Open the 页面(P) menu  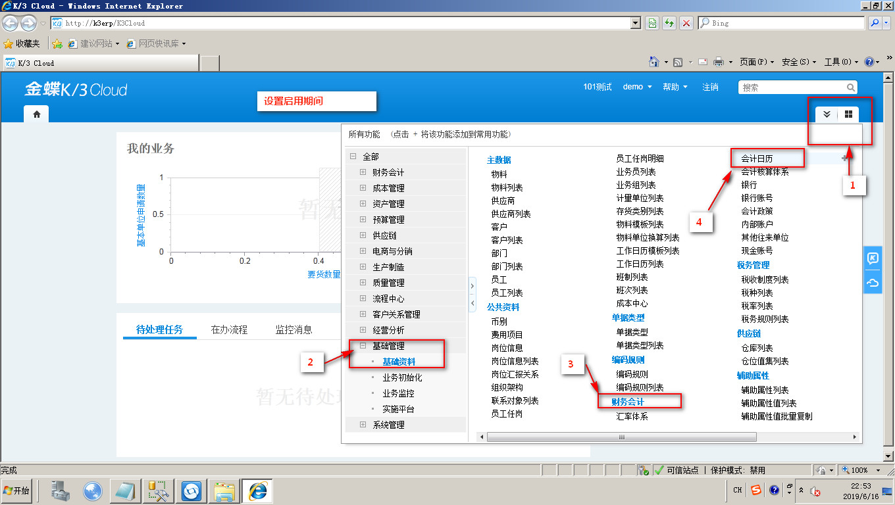coord(757,62)
